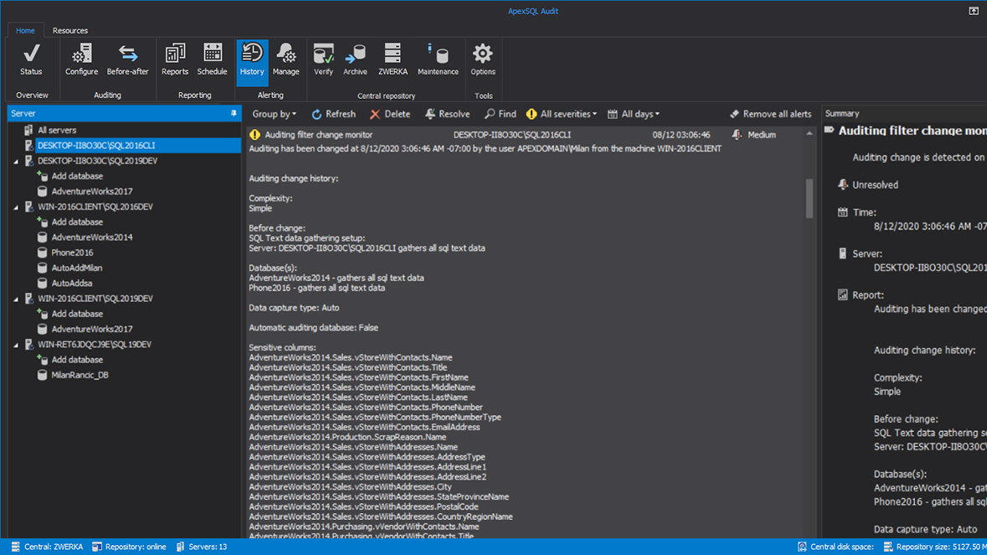Image resolution: width=987 pixels, height=555 pixels.
Task: Select the History alerting button
Action: [x=252, y=62]
